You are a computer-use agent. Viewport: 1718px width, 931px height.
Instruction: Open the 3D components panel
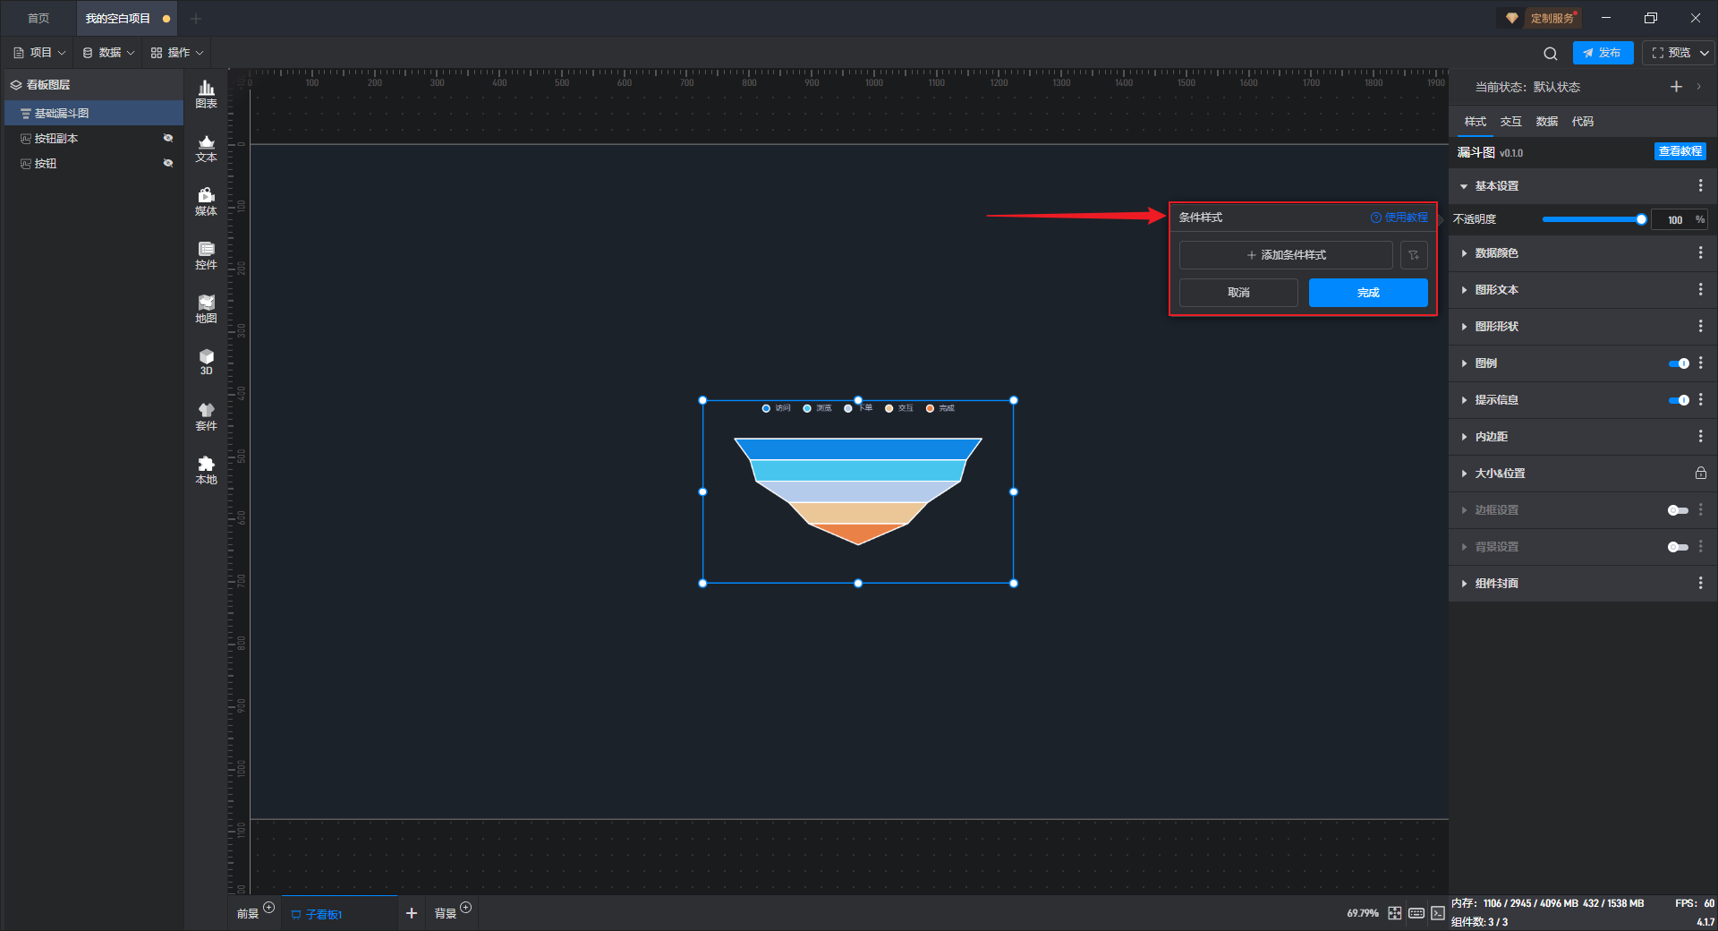(x=206, y=362)
